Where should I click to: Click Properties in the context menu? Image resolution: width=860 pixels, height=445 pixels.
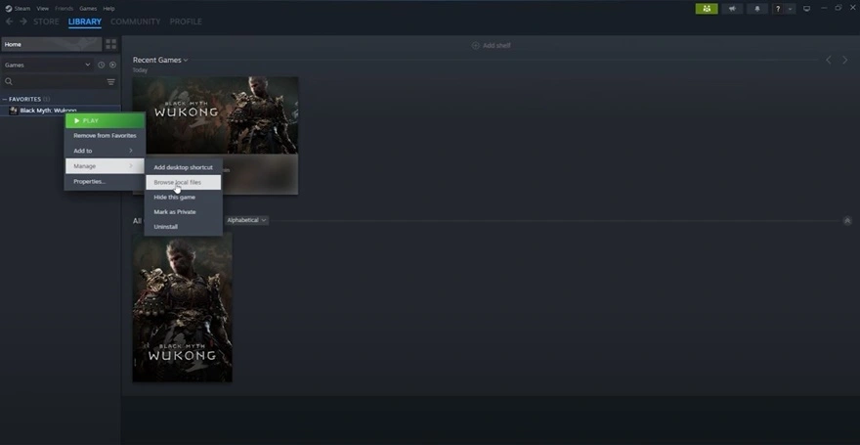coord(89,181)
